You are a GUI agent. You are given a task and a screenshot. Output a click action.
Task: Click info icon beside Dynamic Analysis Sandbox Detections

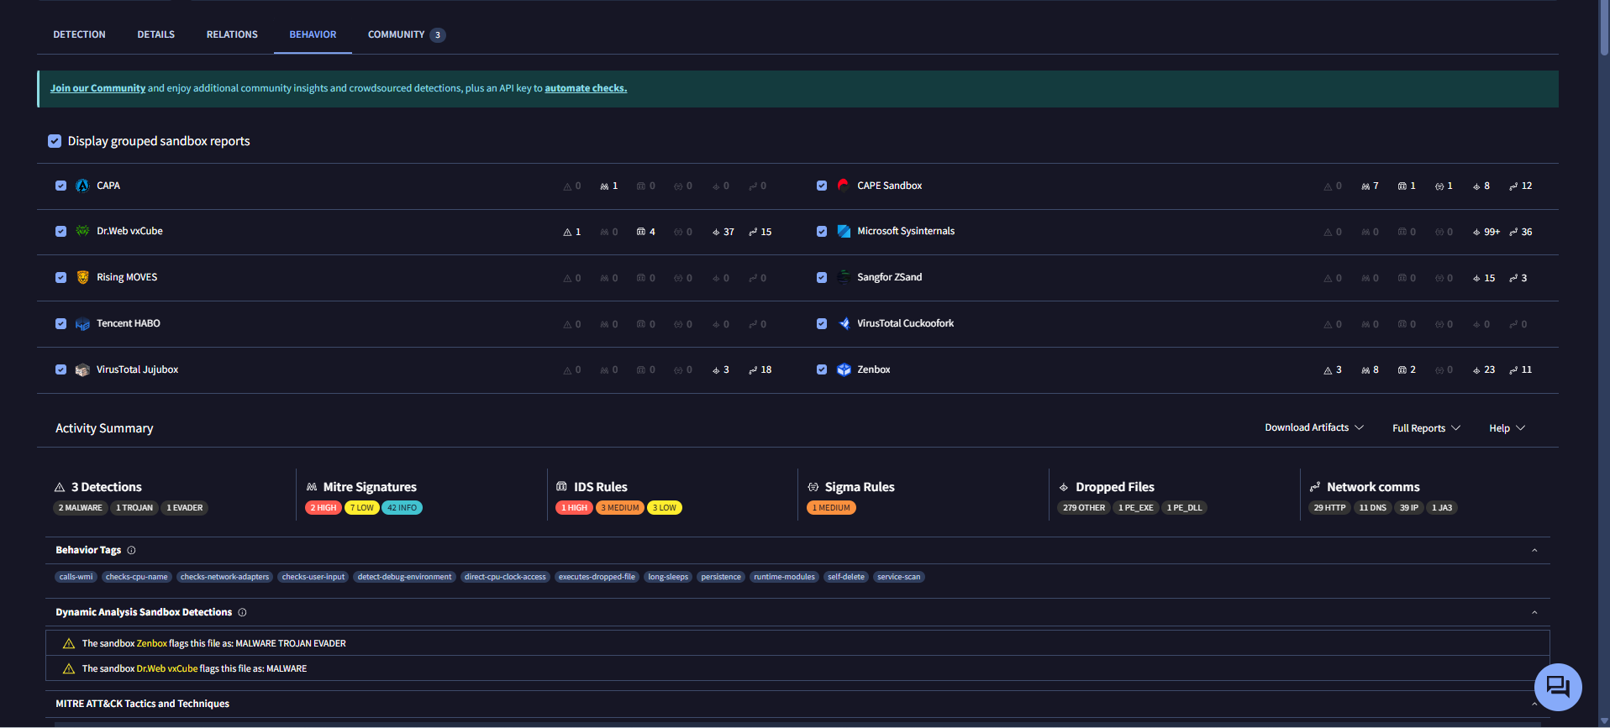(242, 612)
